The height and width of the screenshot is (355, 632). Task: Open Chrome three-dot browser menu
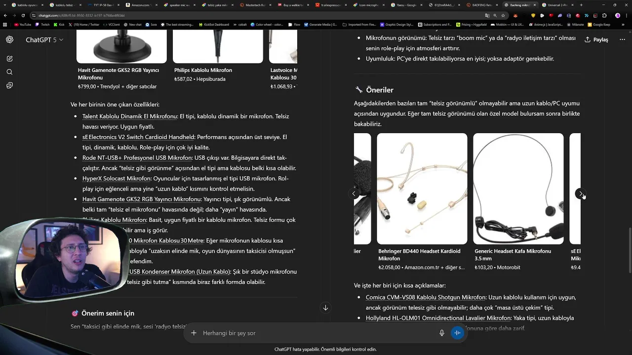[627, 15]
